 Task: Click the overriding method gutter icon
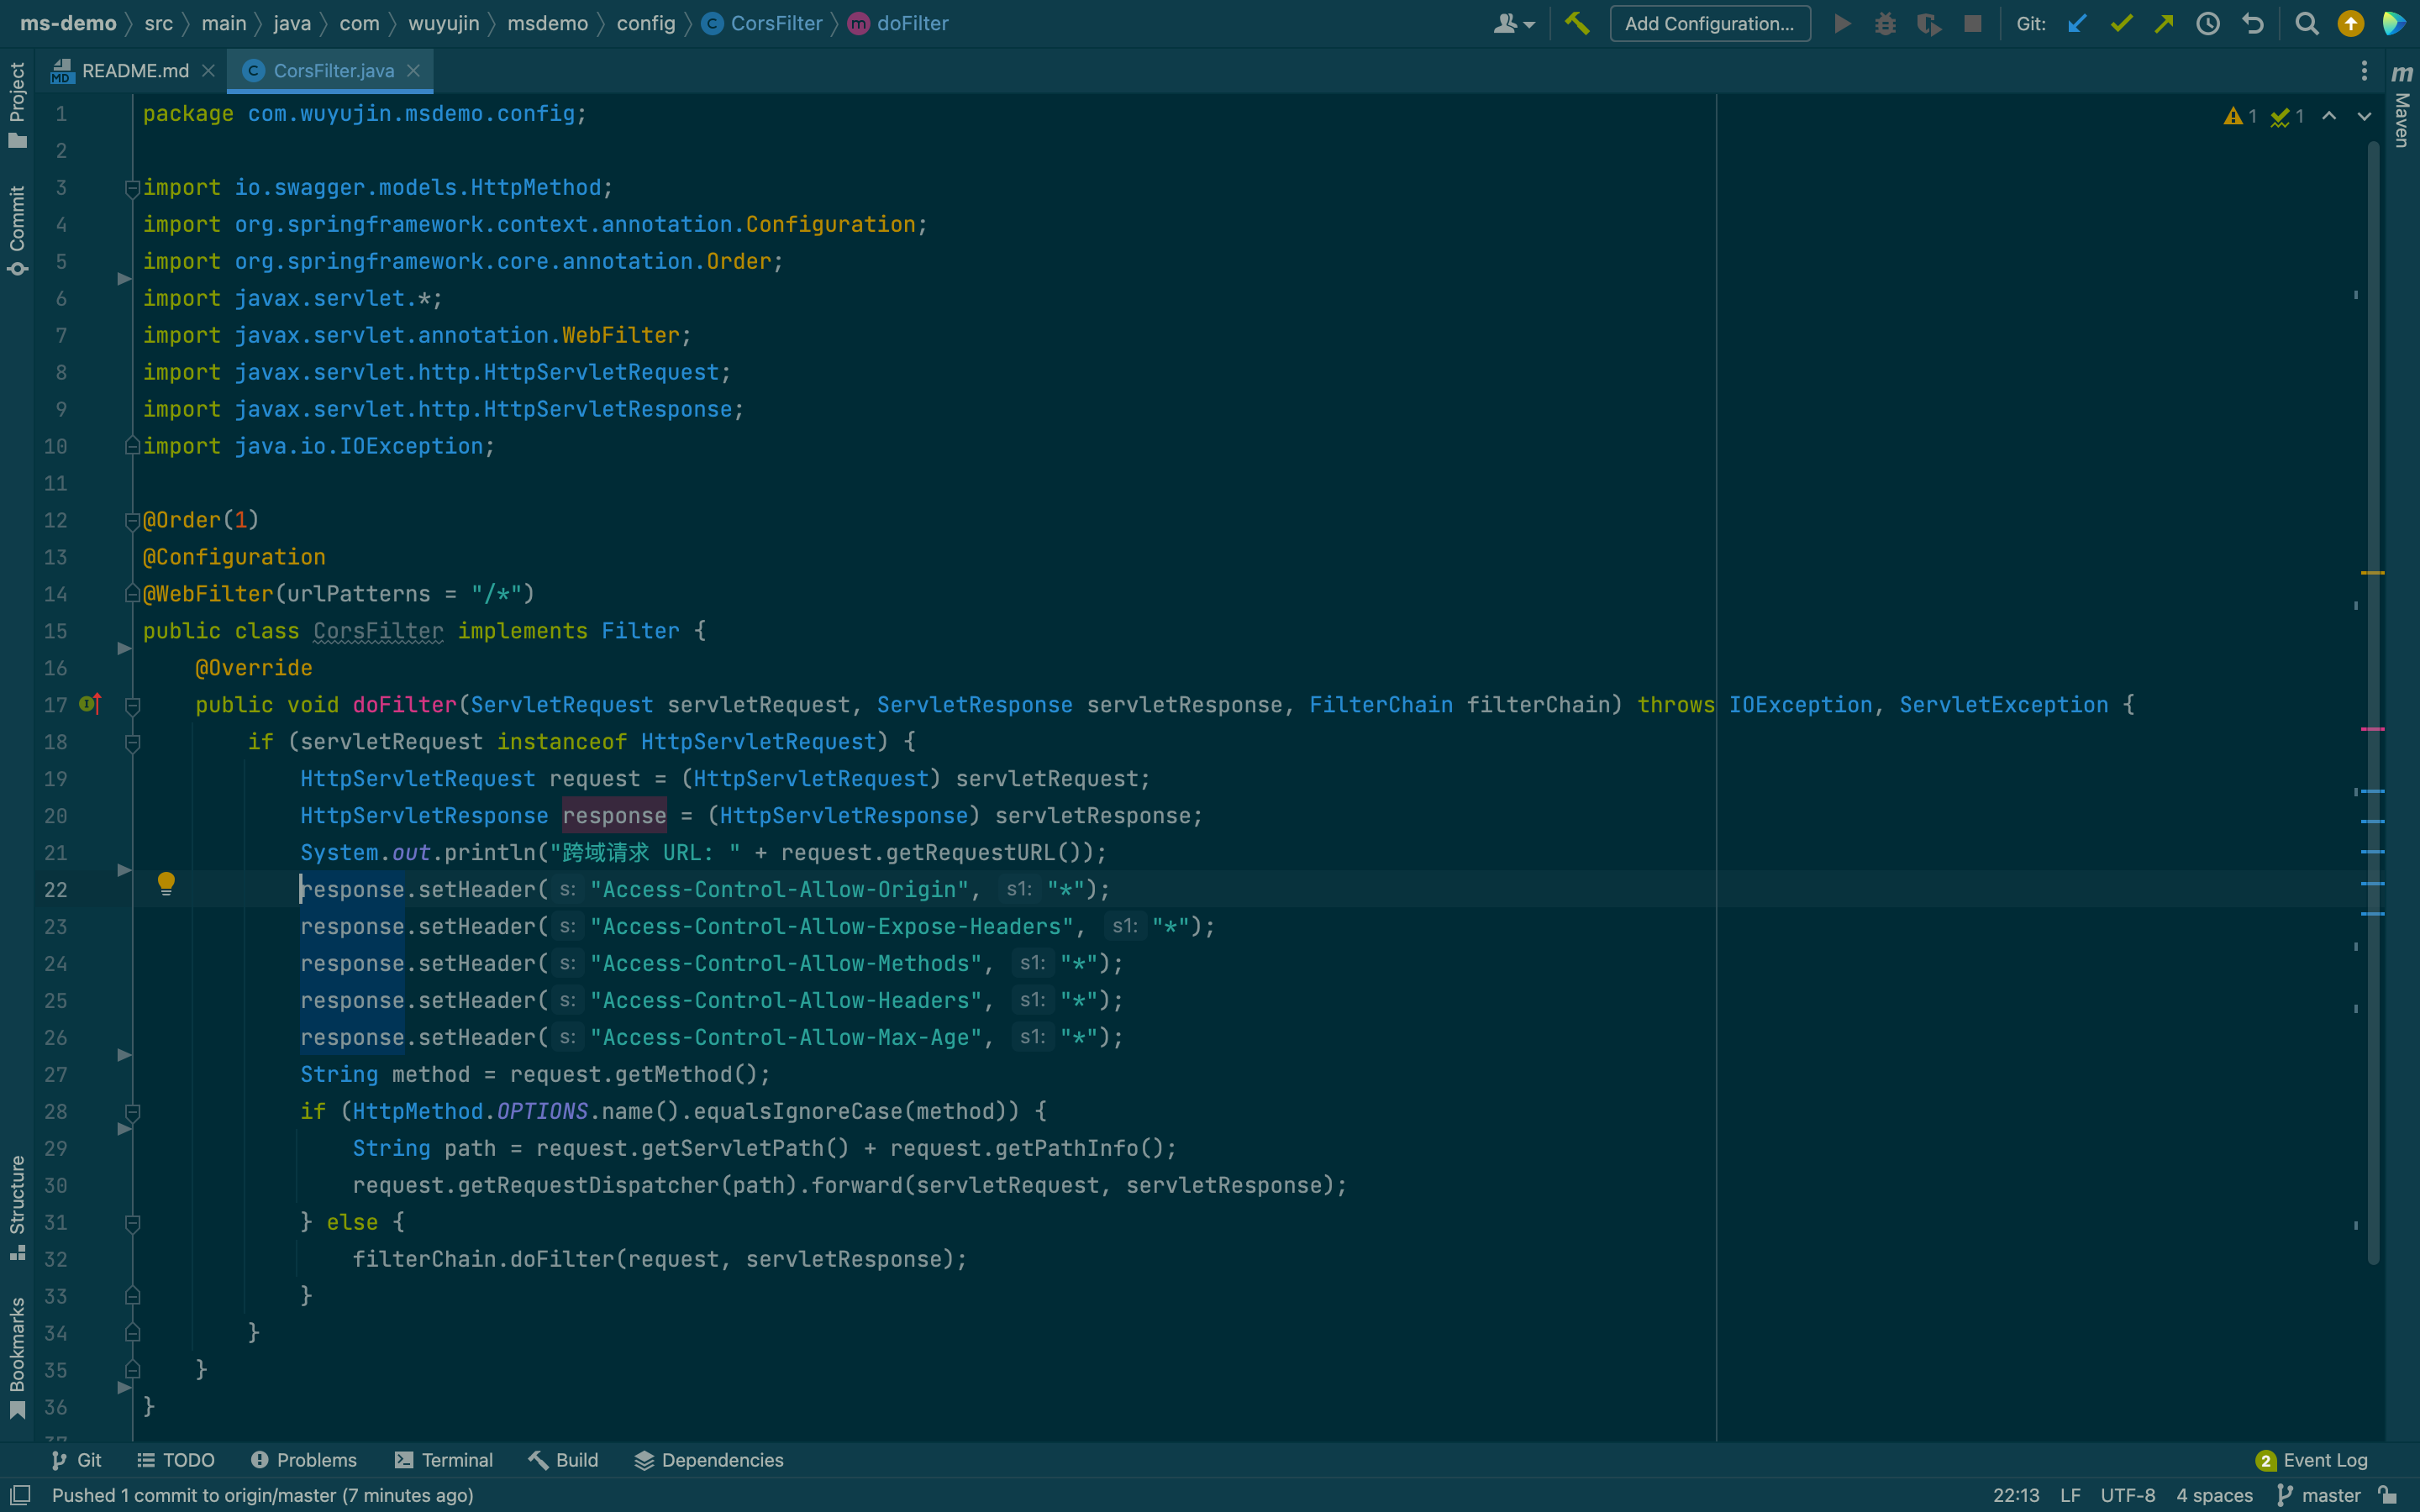(x=89, y=704)
